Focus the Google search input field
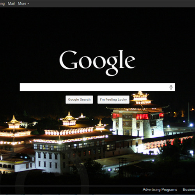This screenshot has width=195, height=195. point(97,87)
